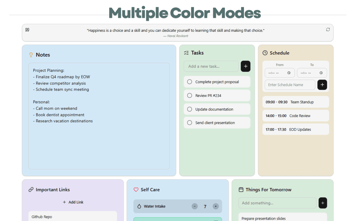Image resolution: width=354 pixels, height=221 pixels.
Task: Mark 'Complete project proposal' as done
Action: (x=189, y=82)
